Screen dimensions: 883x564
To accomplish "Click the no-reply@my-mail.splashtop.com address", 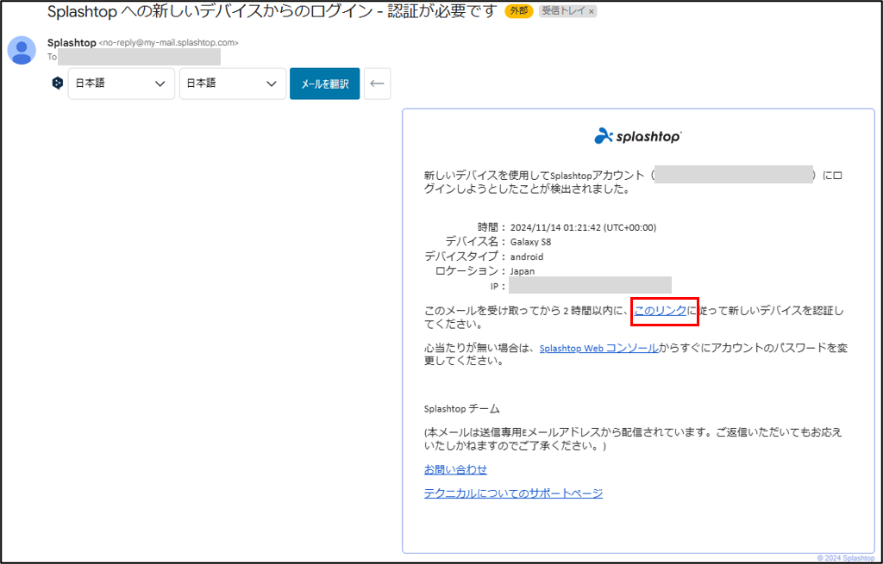I will [x=168, y=43].
